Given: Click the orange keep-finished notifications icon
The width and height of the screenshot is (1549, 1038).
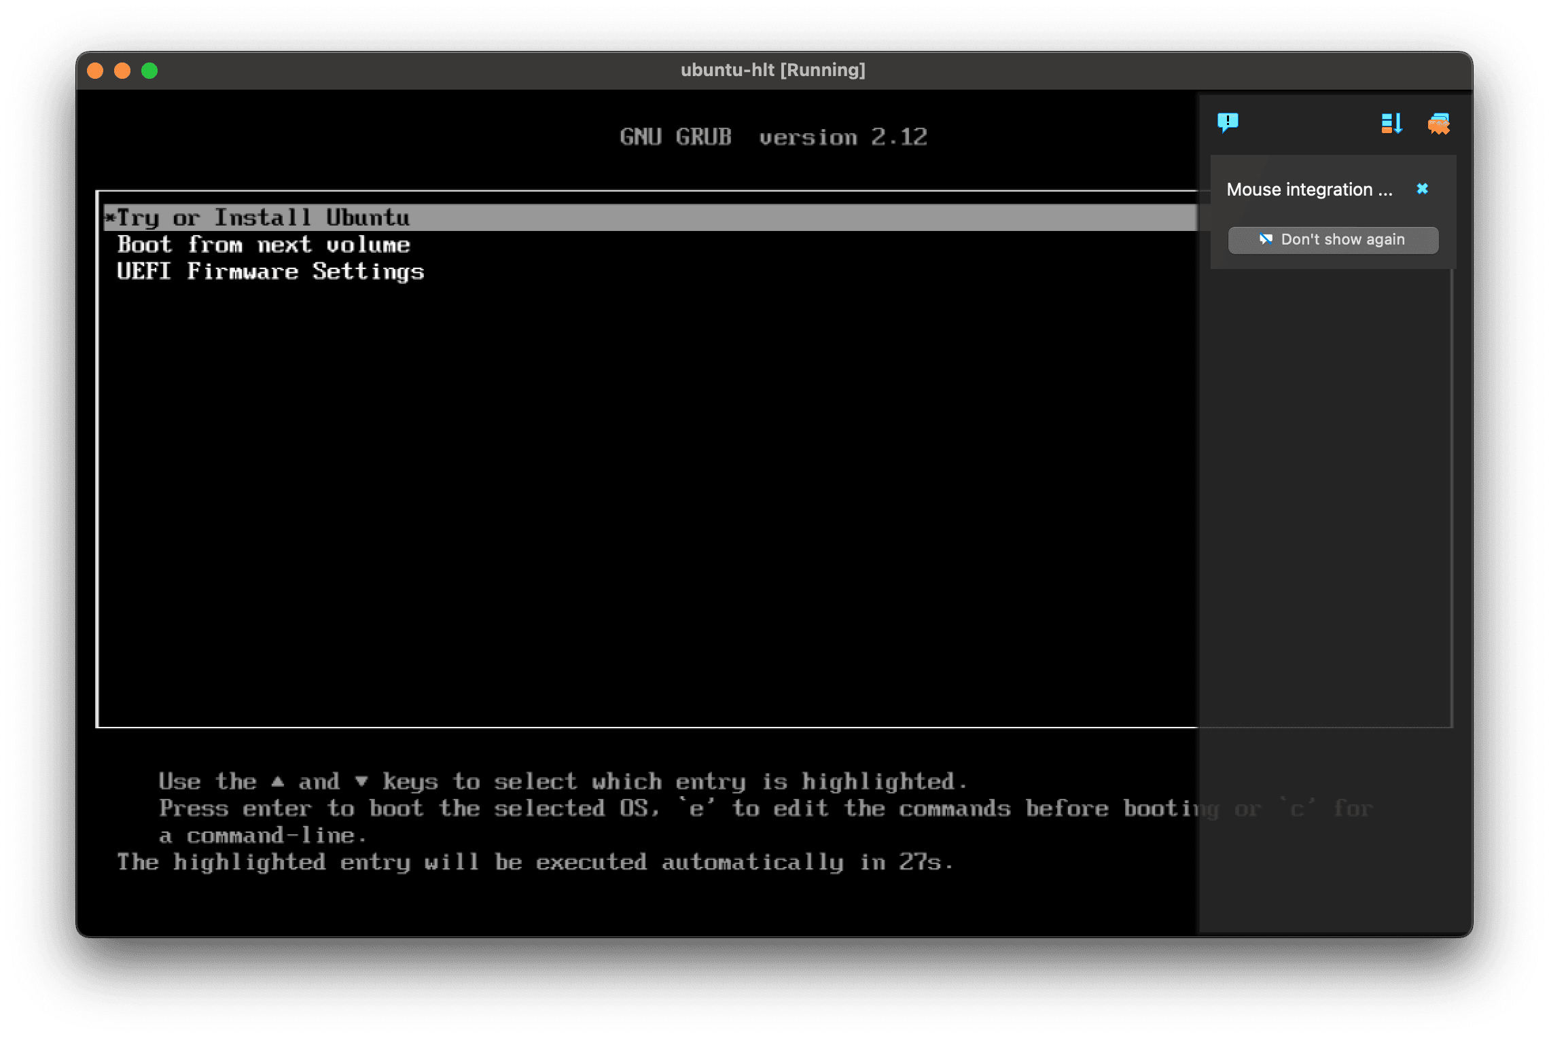Looking at the screenshot, I should click(x=1438, y=124).
